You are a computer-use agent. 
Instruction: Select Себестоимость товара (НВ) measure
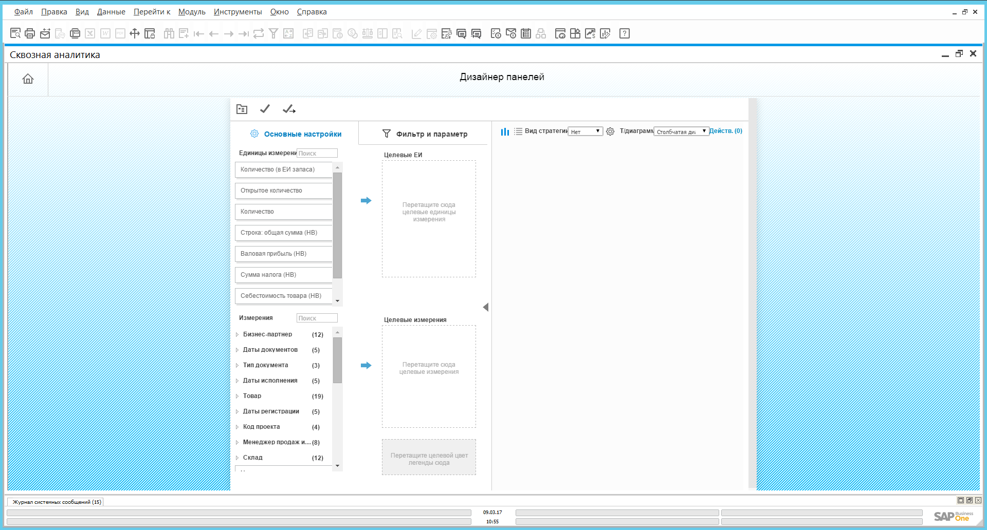point(283,296)
